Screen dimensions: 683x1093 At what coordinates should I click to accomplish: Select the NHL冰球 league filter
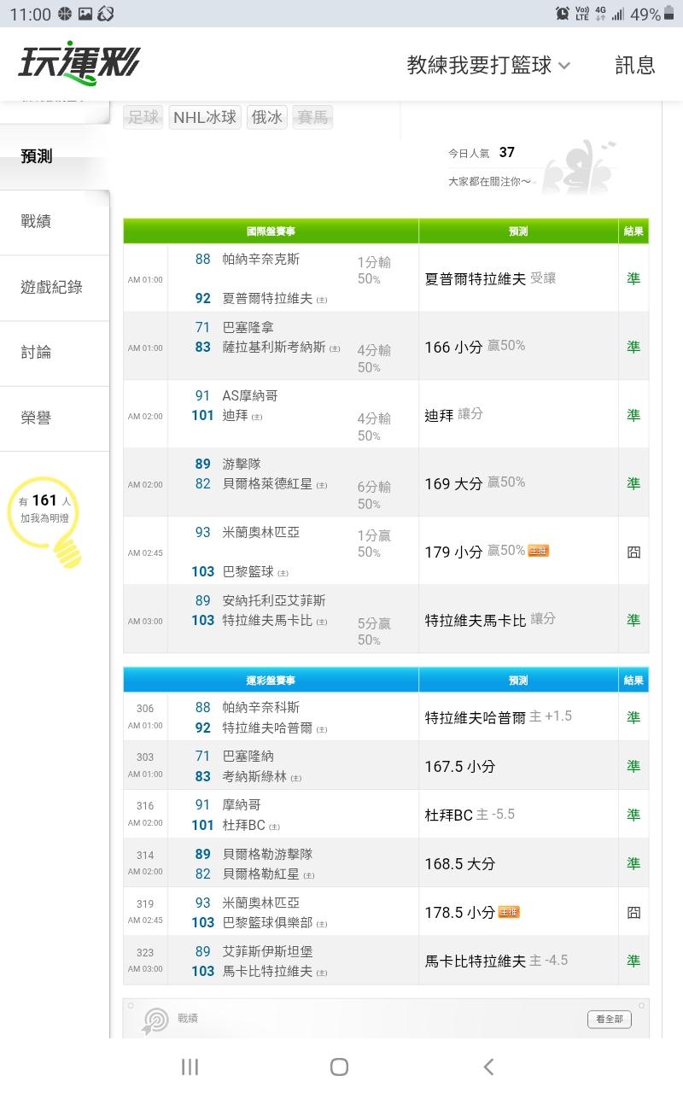(x=205, y=118)
